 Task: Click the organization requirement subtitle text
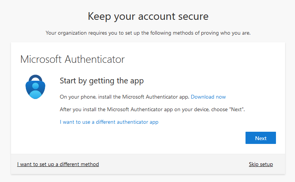[x=148, y=33]
